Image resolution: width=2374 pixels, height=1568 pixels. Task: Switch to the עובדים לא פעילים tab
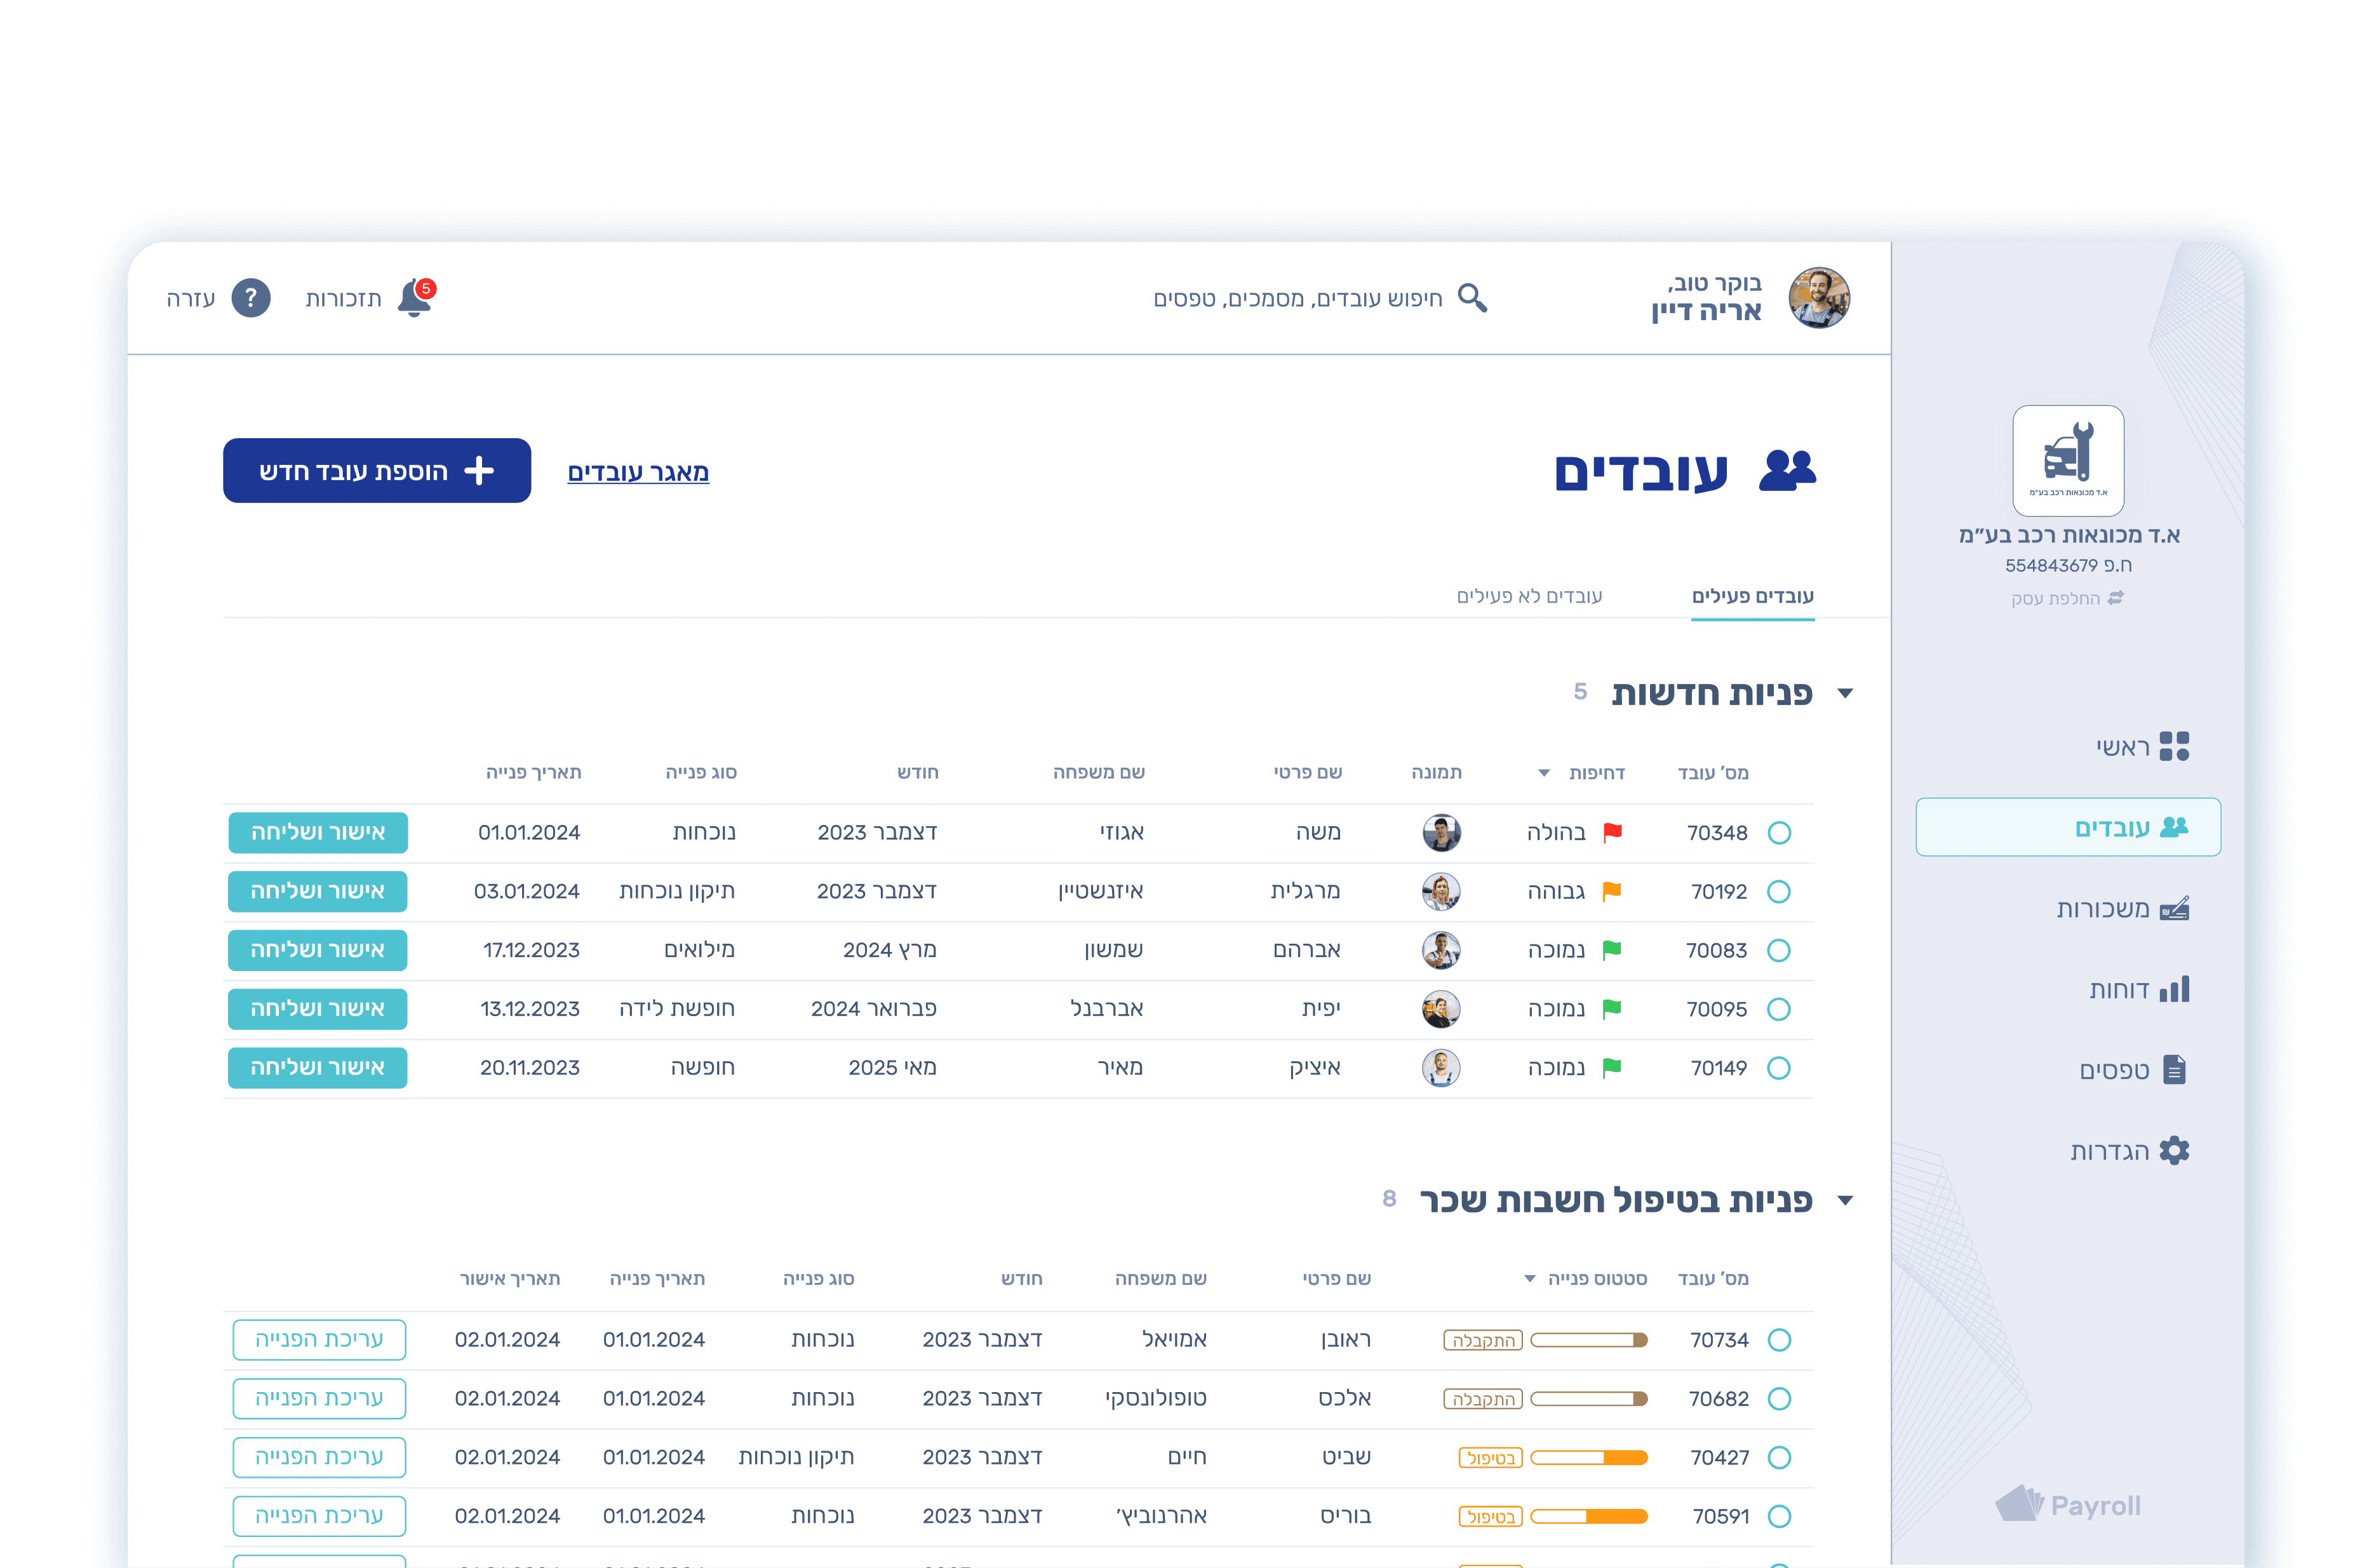coord(1529,596)
